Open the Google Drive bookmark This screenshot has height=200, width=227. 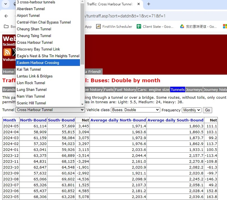click(x=198, y=26)
